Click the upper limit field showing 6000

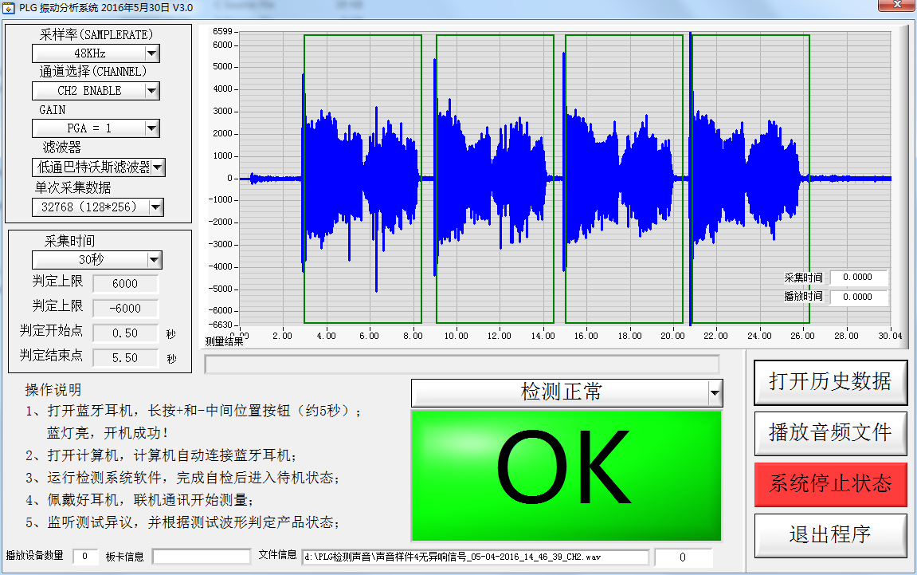[x=125, y=284]
